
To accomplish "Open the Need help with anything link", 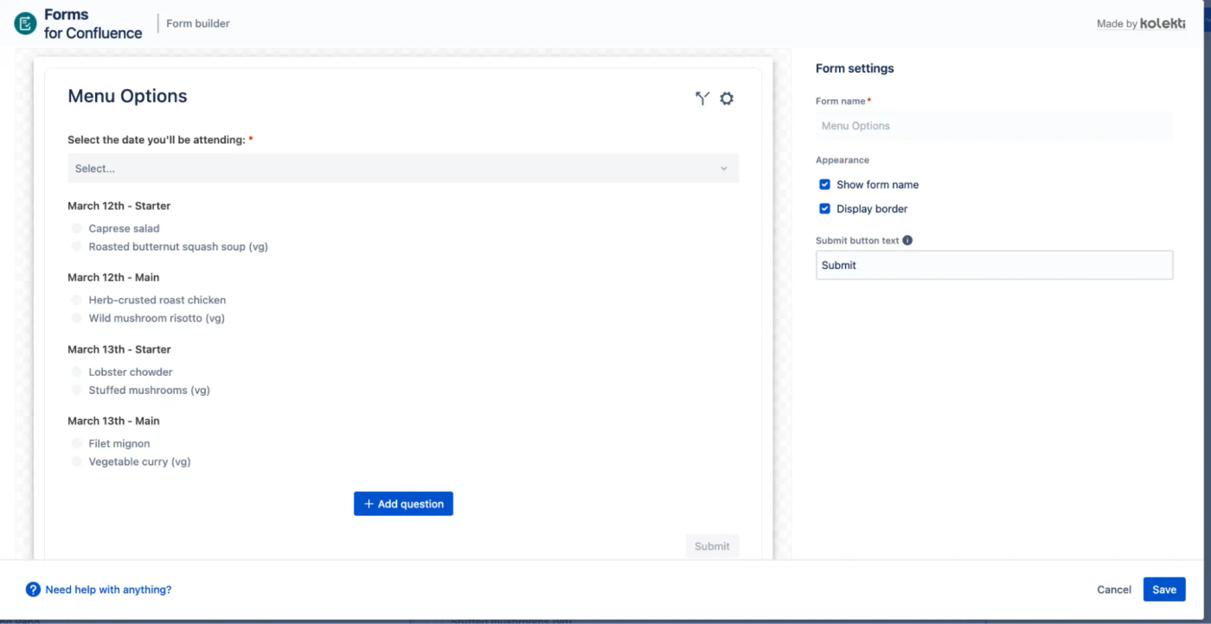I will coord(108,589).
